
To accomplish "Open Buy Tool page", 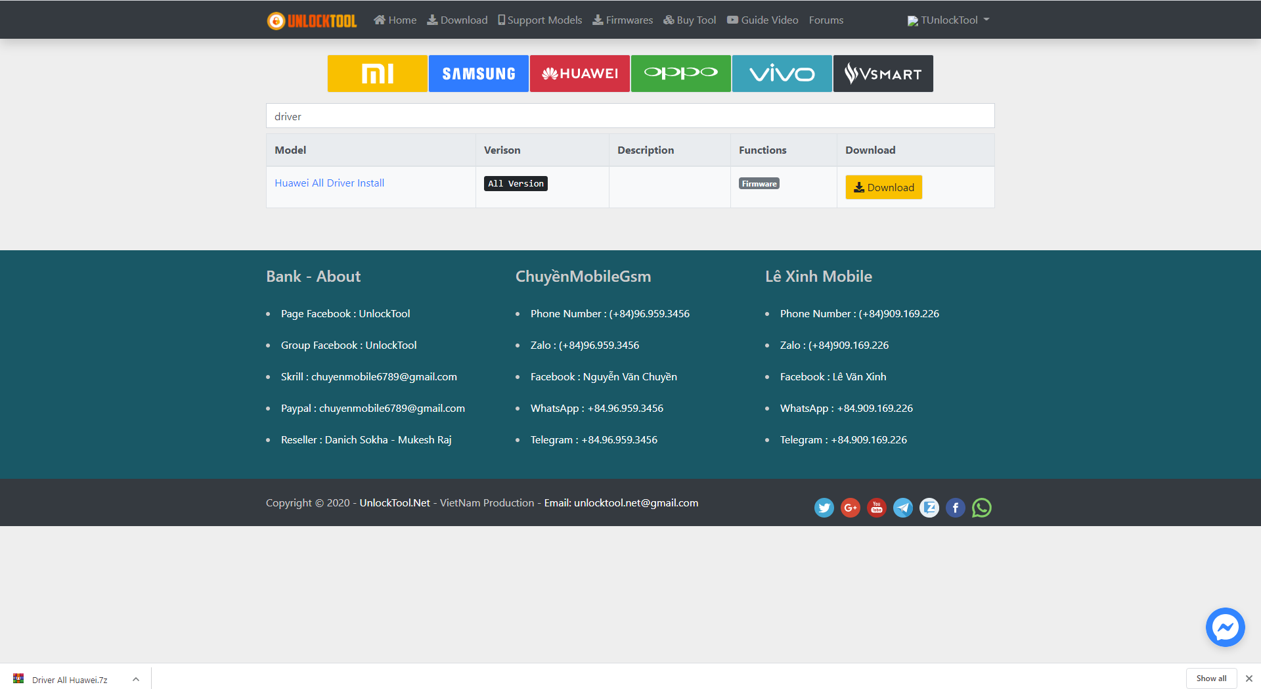I will [690, 20].
